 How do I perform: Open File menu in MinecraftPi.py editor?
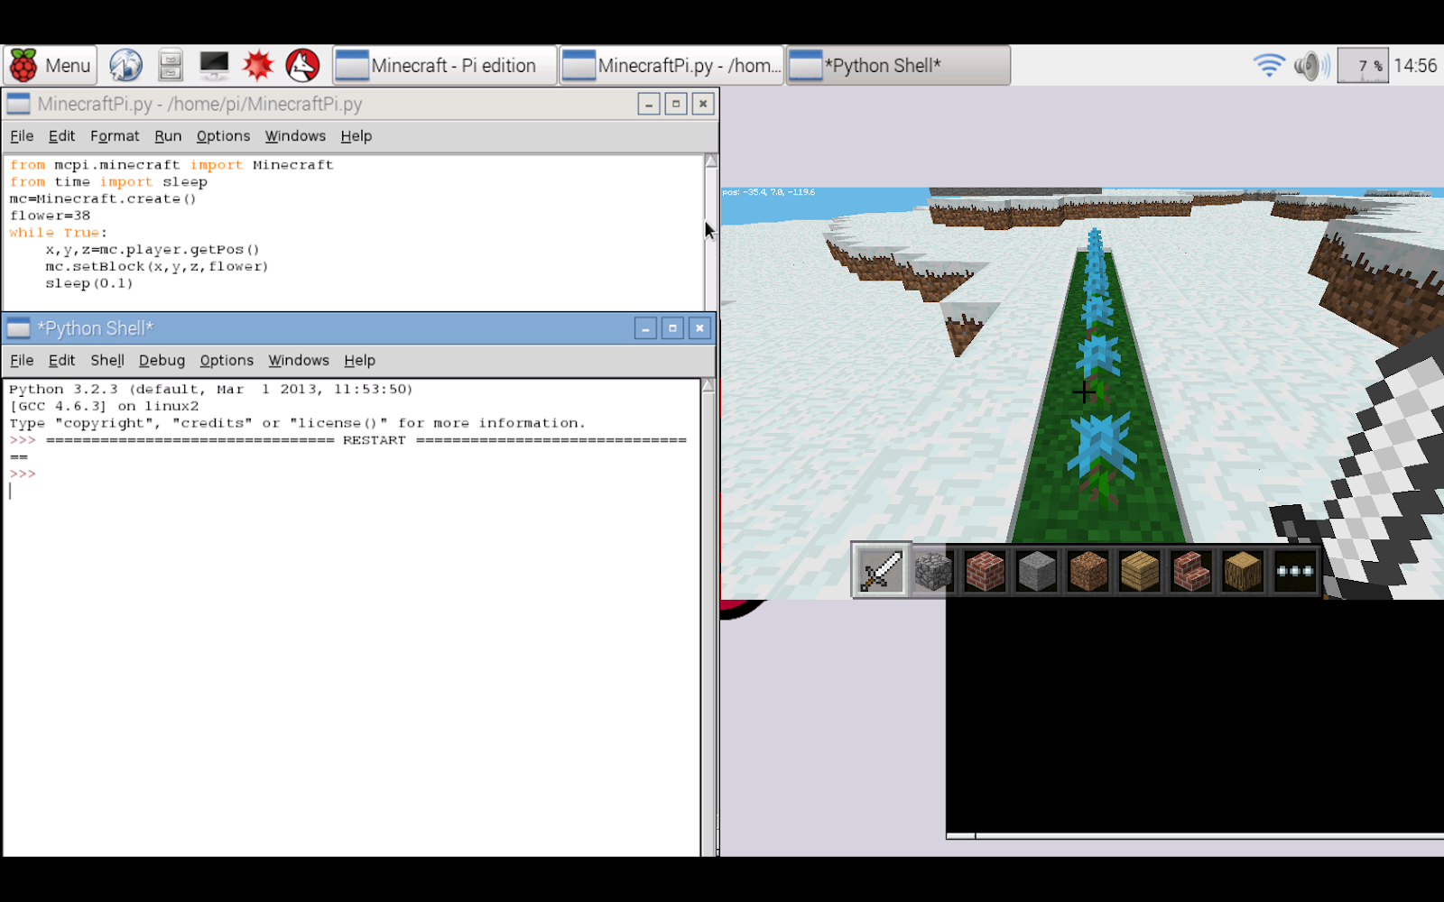(22, 136)
